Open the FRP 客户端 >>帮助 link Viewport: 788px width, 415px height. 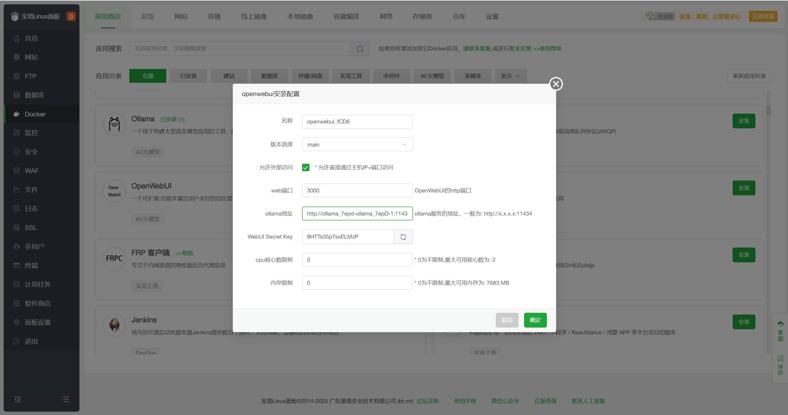tap(184, 253)
